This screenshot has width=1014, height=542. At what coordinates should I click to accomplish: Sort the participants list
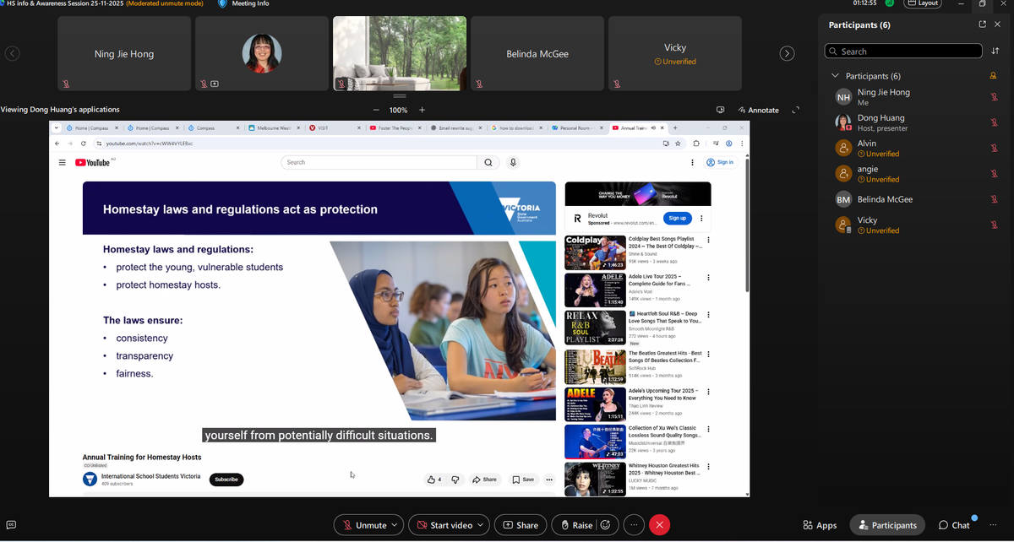click(x=995, y=51)
